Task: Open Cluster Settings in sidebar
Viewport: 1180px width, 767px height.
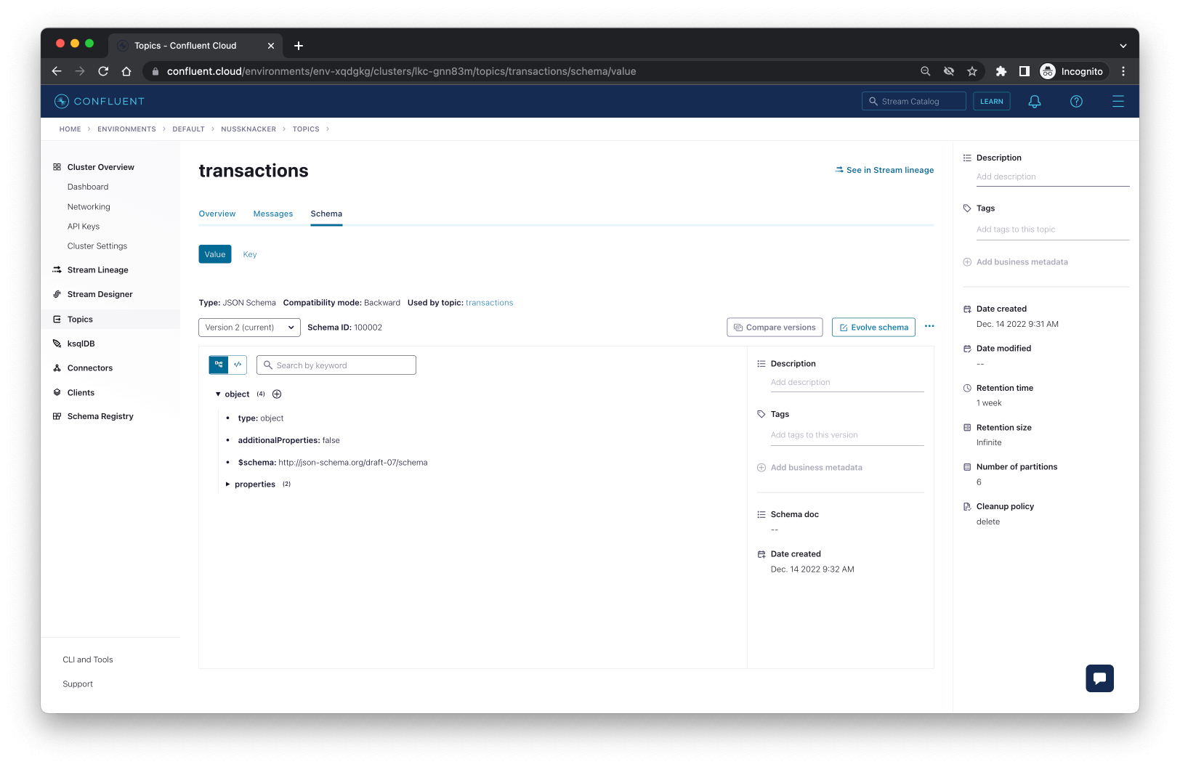Action: pyautogui.click(x=97, y=246)
